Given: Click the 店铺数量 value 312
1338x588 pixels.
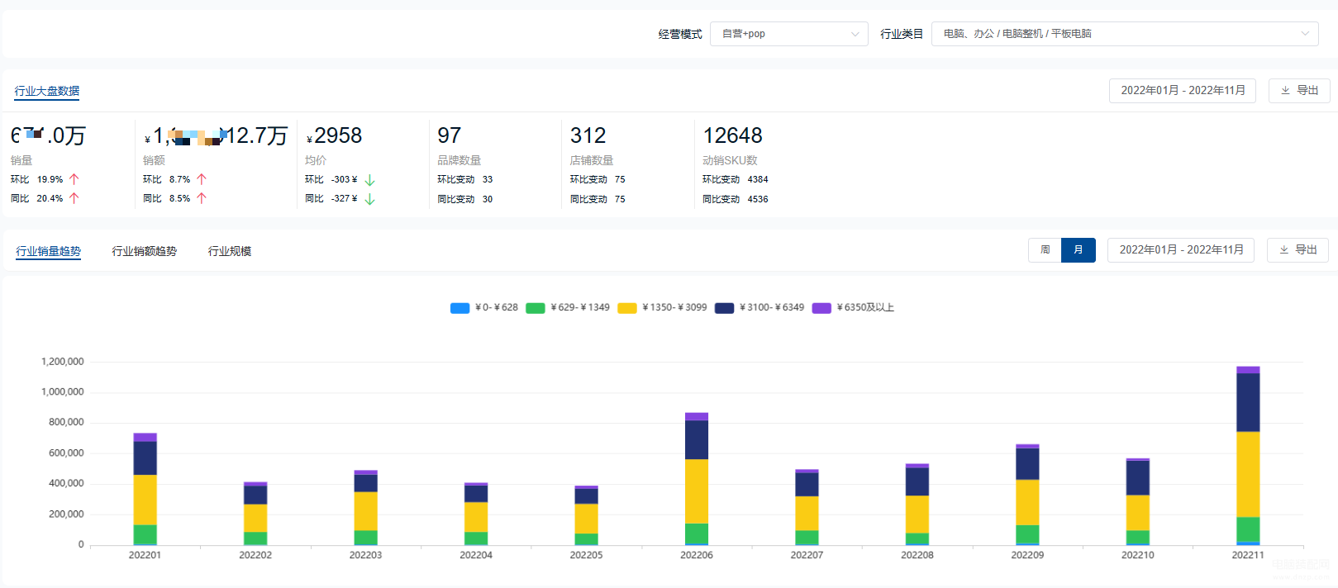Looking at the screenshot, I should coord(588,135).
